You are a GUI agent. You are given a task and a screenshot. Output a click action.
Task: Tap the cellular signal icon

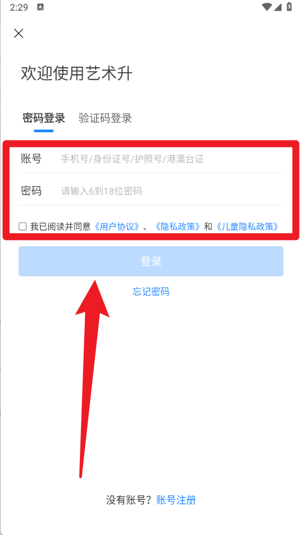278,7
